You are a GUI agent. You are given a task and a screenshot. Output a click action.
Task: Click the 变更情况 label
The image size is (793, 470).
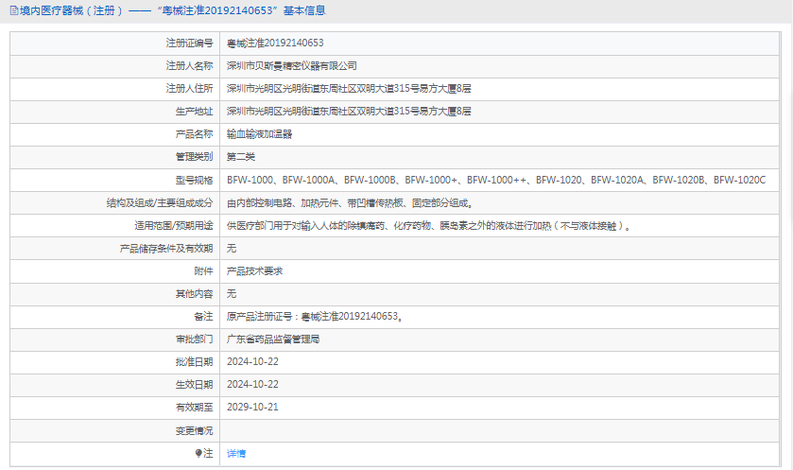click(x=194, y=430)
